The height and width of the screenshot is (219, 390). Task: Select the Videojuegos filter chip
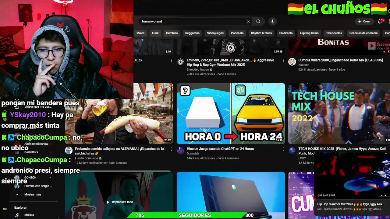[x=215, y=33]
